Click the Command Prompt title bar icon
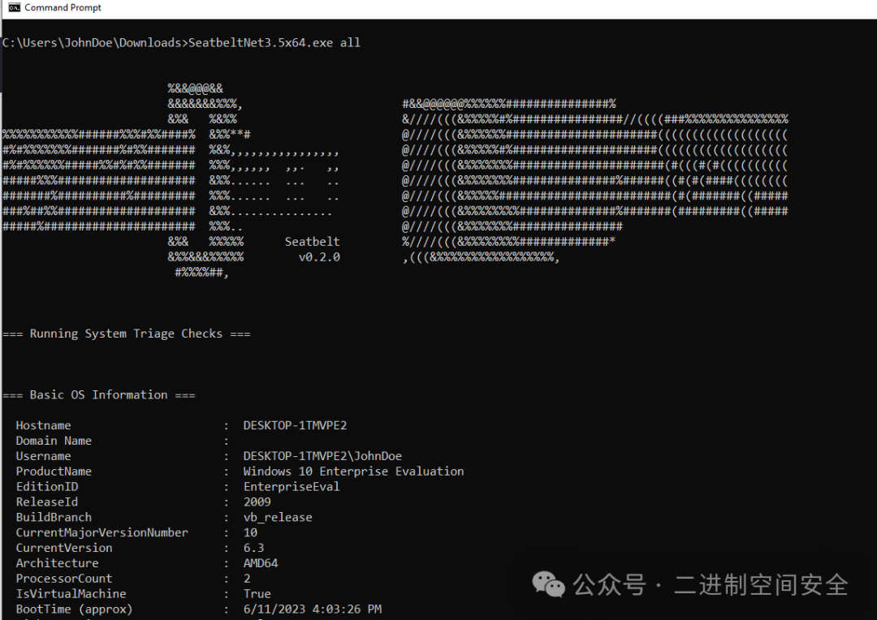Screen dimensions: 877x620 [x=14, y=7]
